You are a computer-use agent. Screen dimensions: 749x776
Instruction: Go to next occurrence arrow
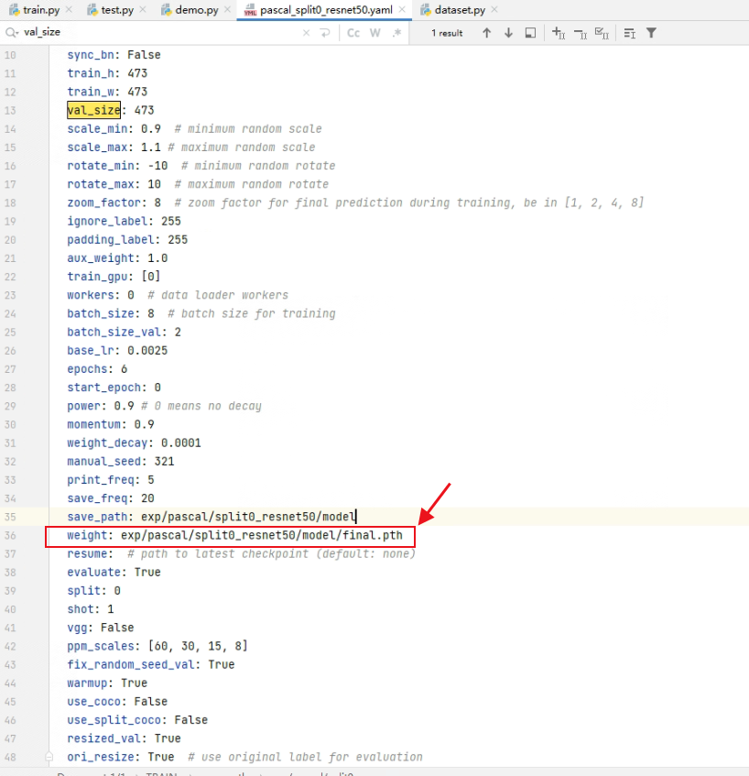click(x=508, y=33)
